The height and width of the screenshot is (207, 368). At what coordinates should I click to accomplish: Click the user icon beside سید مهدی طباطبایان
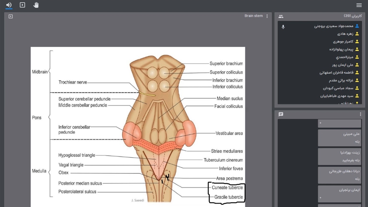[357, 96]
